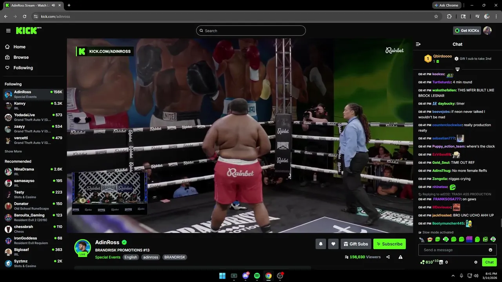Click AdinRoss streamer avatar
The height and width of the screenshot is (282, 502).
click(x=83, y=248)
